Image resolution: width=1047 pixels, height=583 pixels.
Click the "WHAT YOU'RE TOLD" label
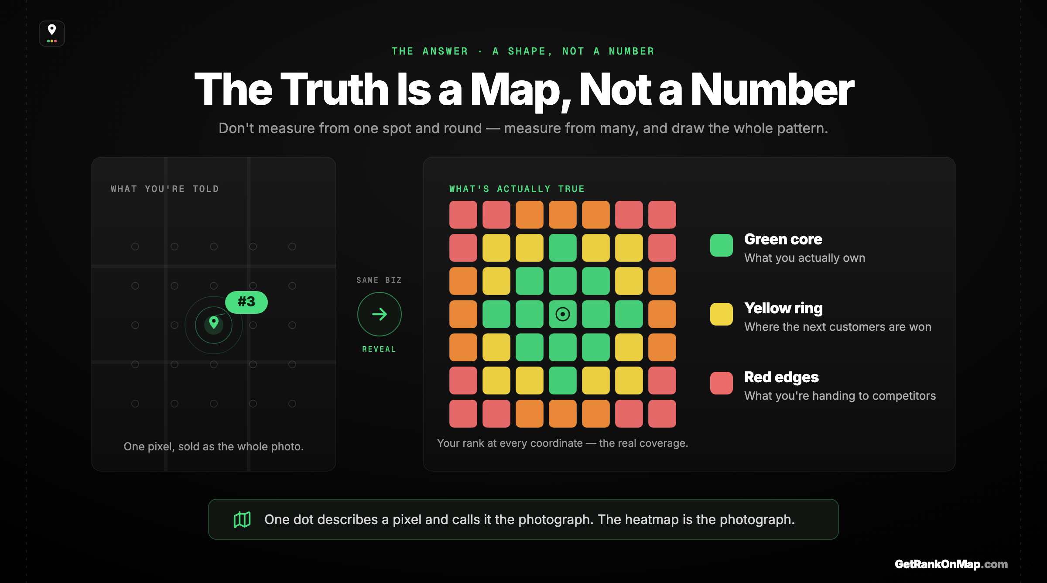point(165,189)
